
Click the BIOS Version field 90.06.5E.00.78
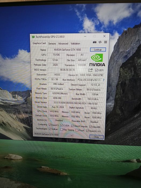point(67,70)
